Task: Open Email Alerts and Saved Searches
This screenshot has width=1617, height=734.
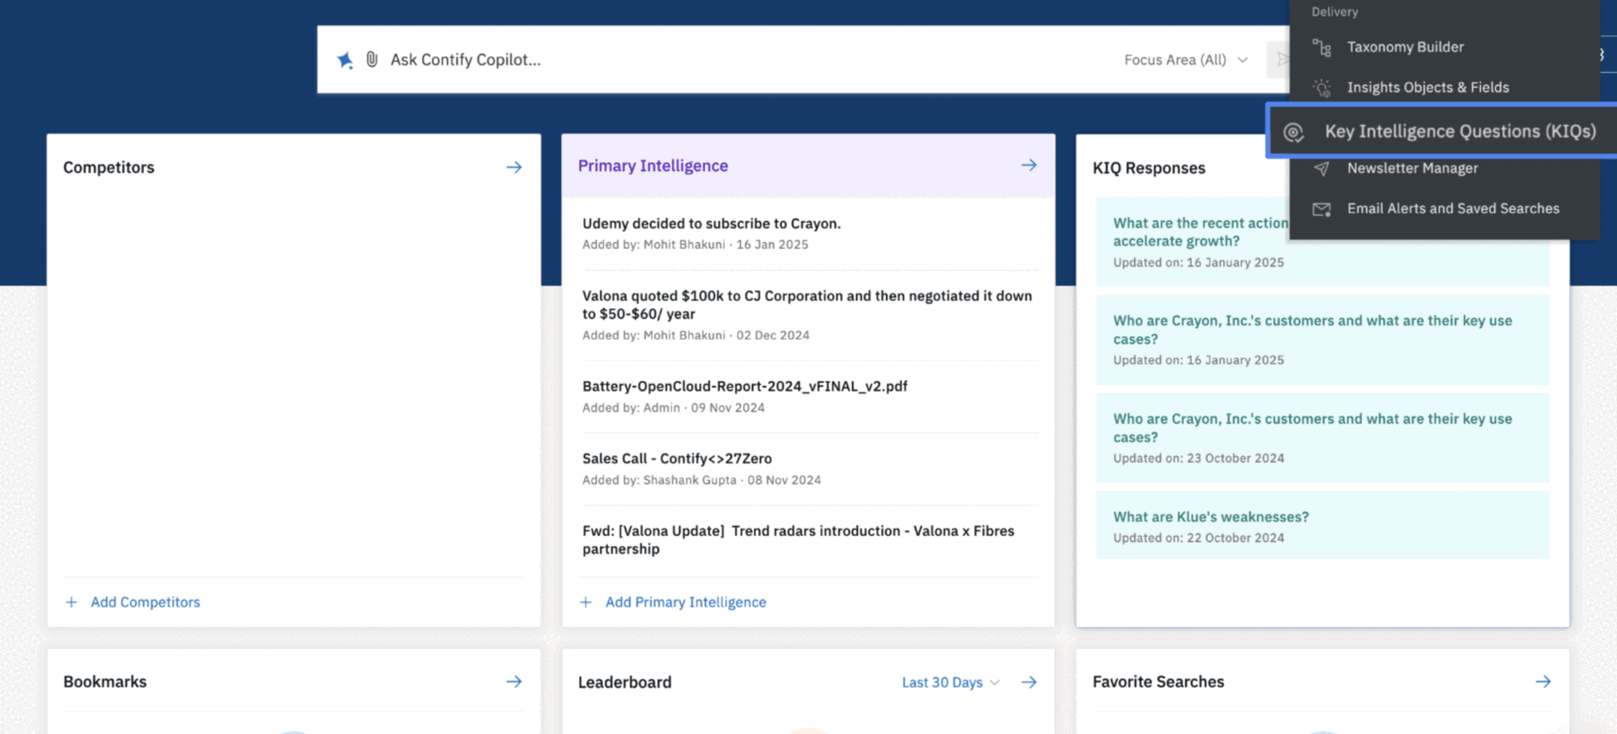Action: tap(1453, 208)
